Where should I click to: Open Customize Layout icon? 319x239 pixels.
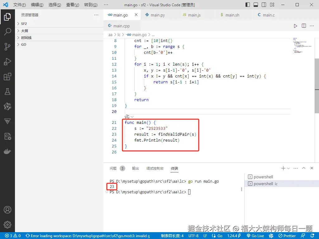pyautogui.click(x=272, y=5)
